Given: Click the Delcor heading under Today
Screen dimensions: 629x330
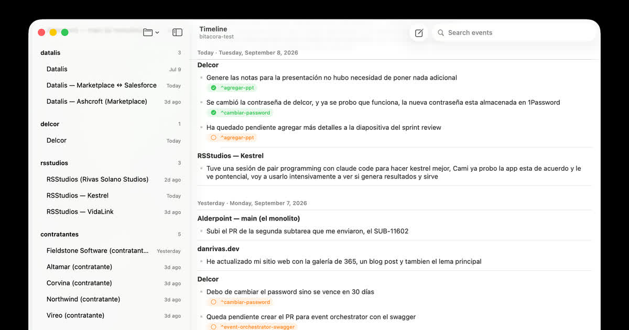Looking at the screenshot, I should coord(208,65).
